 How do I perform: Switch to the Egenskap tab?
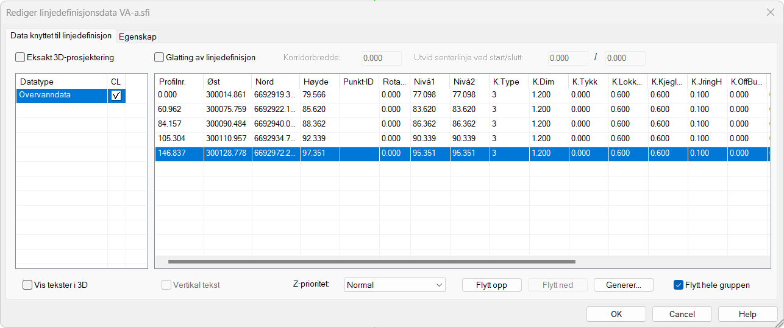click(138, 37)
